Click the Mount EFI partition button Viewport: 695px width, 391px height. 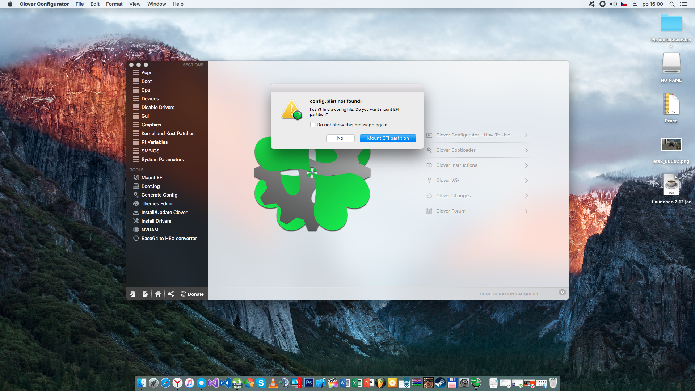click(388, 138)
